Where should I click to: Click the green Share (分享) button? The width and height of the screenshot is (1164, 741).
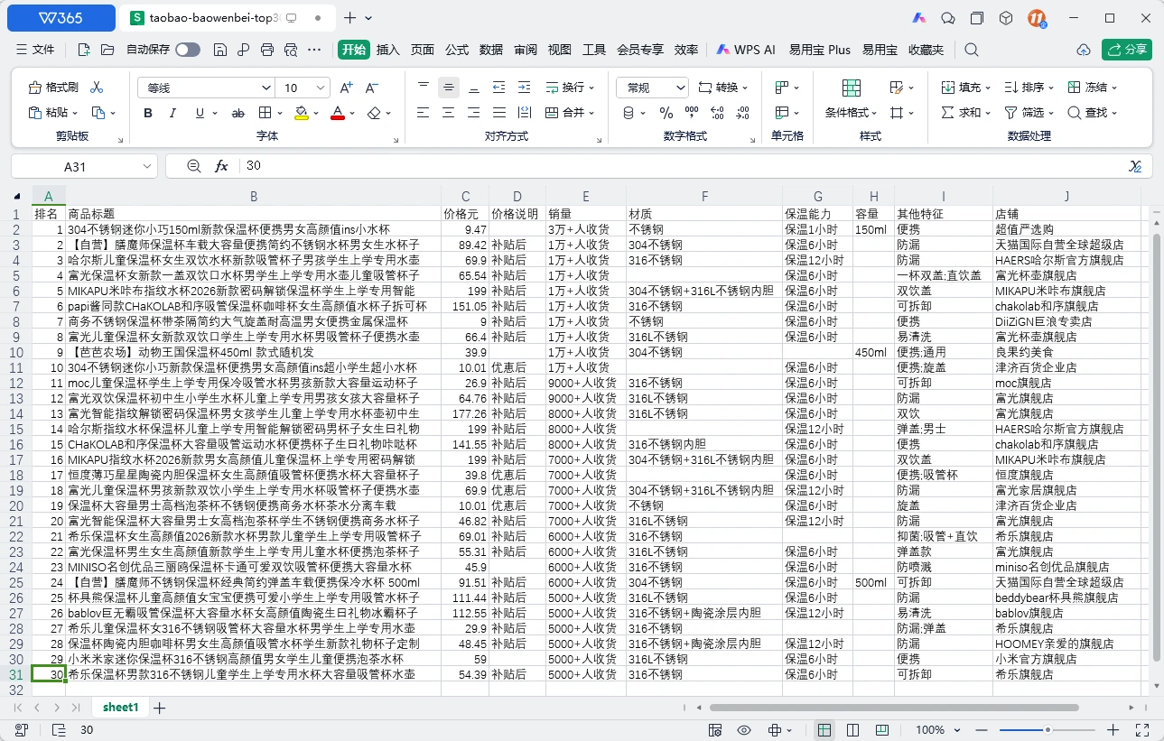1126,50
